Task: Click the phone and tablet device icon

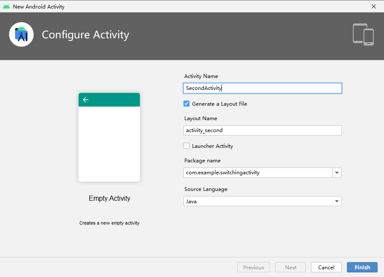Action: [x=363, y=35]
